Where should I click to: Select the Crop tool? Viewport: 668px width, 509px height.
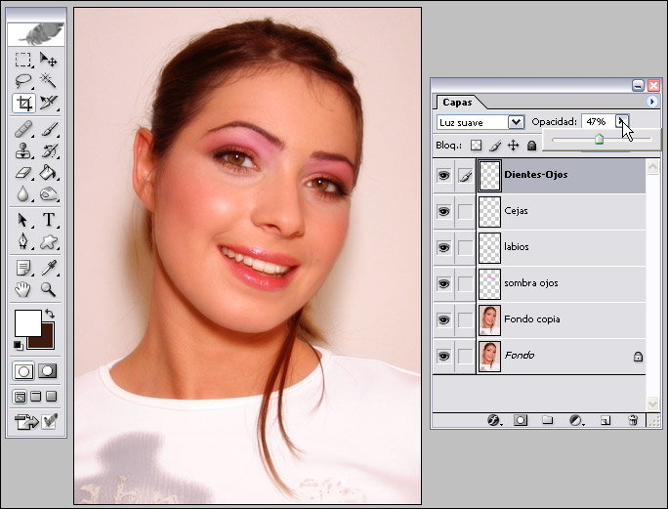tap(23, 104)
